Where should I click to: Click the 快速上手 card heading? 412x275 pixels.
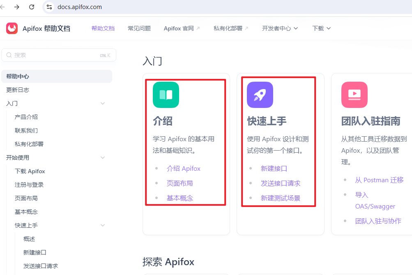(x=267, y=121)
